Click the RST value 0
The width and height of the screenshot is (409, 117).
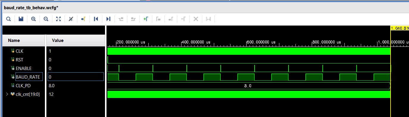coord(50,60)
